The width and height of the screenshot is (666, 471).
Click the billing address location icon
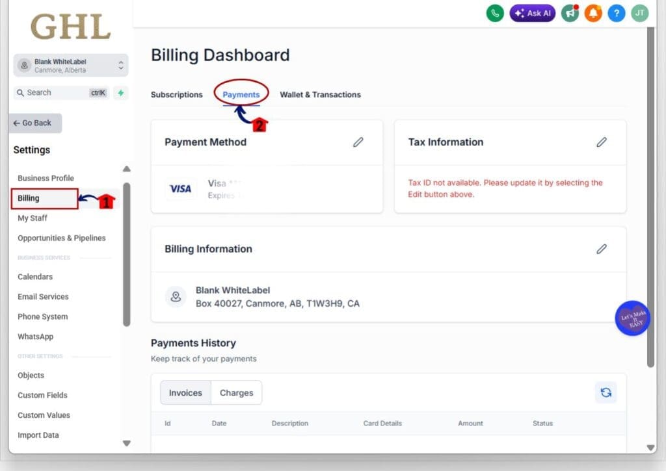tap(176, 297)
